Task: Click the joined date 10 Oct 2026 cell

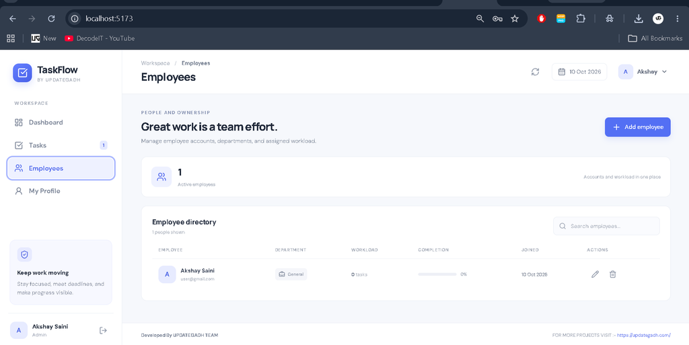Action: [534, 274]
